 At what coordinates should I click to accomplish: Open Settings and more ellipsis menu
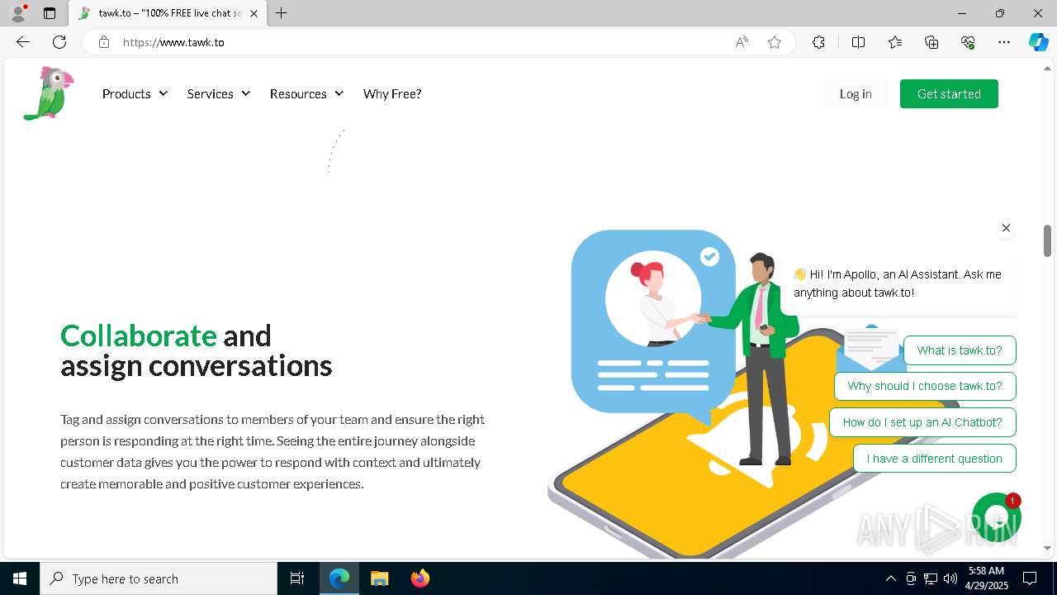1004,42
